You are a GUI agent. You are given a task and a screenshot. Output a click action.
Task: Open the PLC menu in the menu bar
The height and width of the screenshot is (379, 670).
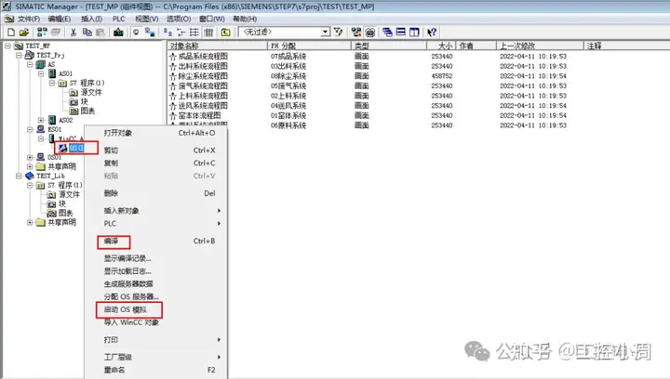click(x=118, y=19)
